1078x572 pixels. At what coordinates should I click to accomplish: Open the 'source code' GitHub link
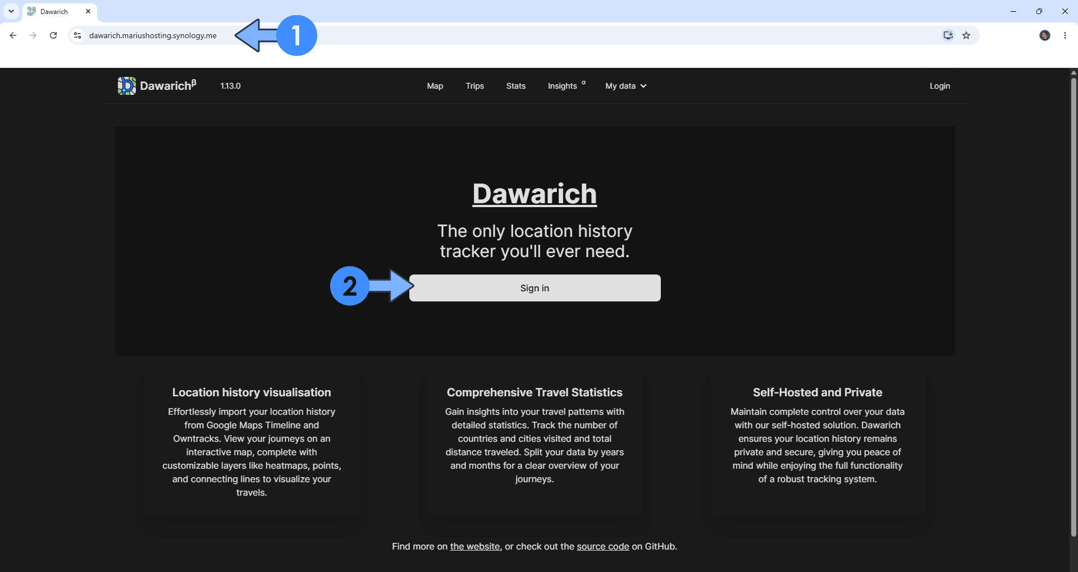(603, 546)
